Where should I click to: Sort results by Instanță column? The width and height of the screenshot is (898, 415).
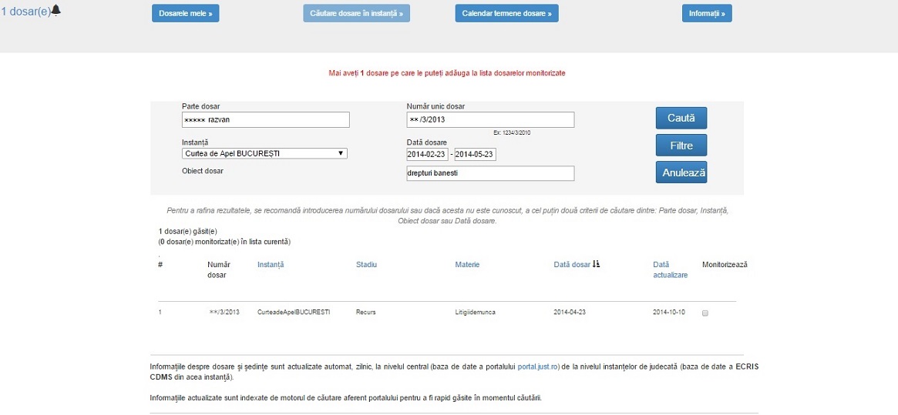271,265
